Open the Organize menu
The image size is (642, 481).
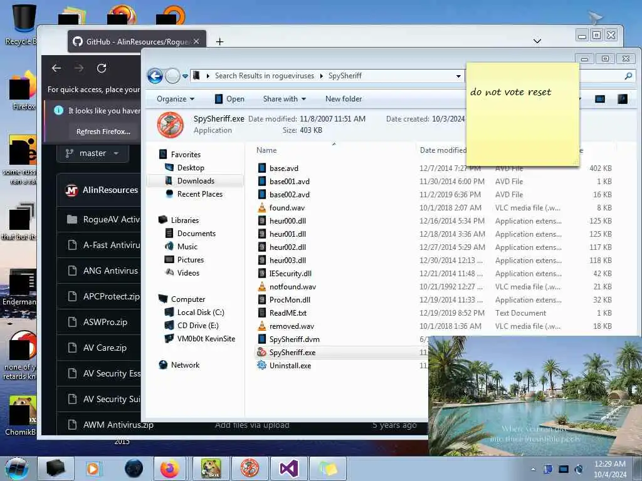pos(176,99)
